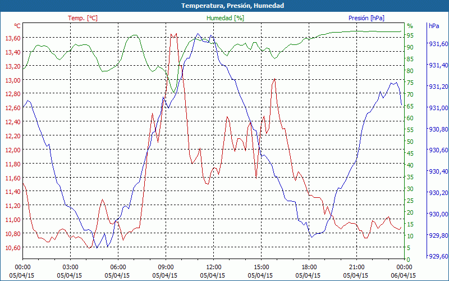Click the chart title 'Temperatura, Presión, Humedad'
The width and height of the screenshot is (449, 281).
coord(232,6)
